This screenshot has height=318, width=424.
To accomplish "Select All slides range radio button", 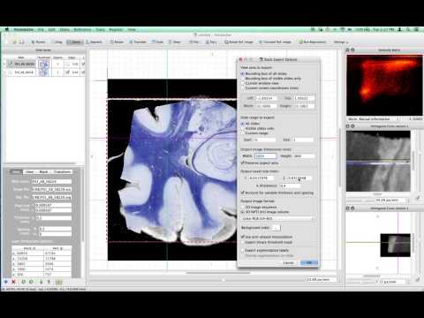I will point(243,124).
